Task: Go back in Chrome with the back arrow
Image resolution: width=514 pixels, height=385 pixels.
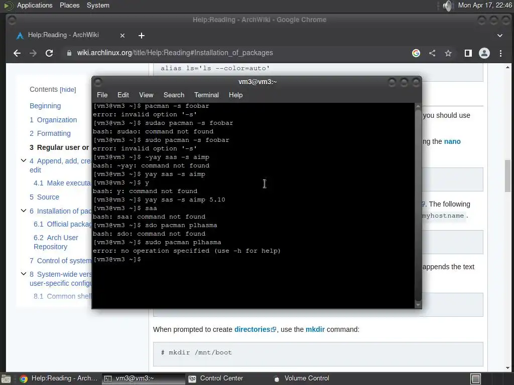Action: pyautogui.click(x=17, y=53)
